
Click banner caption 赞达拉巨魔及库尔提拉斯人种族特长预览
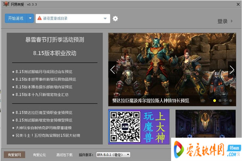pos(150,101)
